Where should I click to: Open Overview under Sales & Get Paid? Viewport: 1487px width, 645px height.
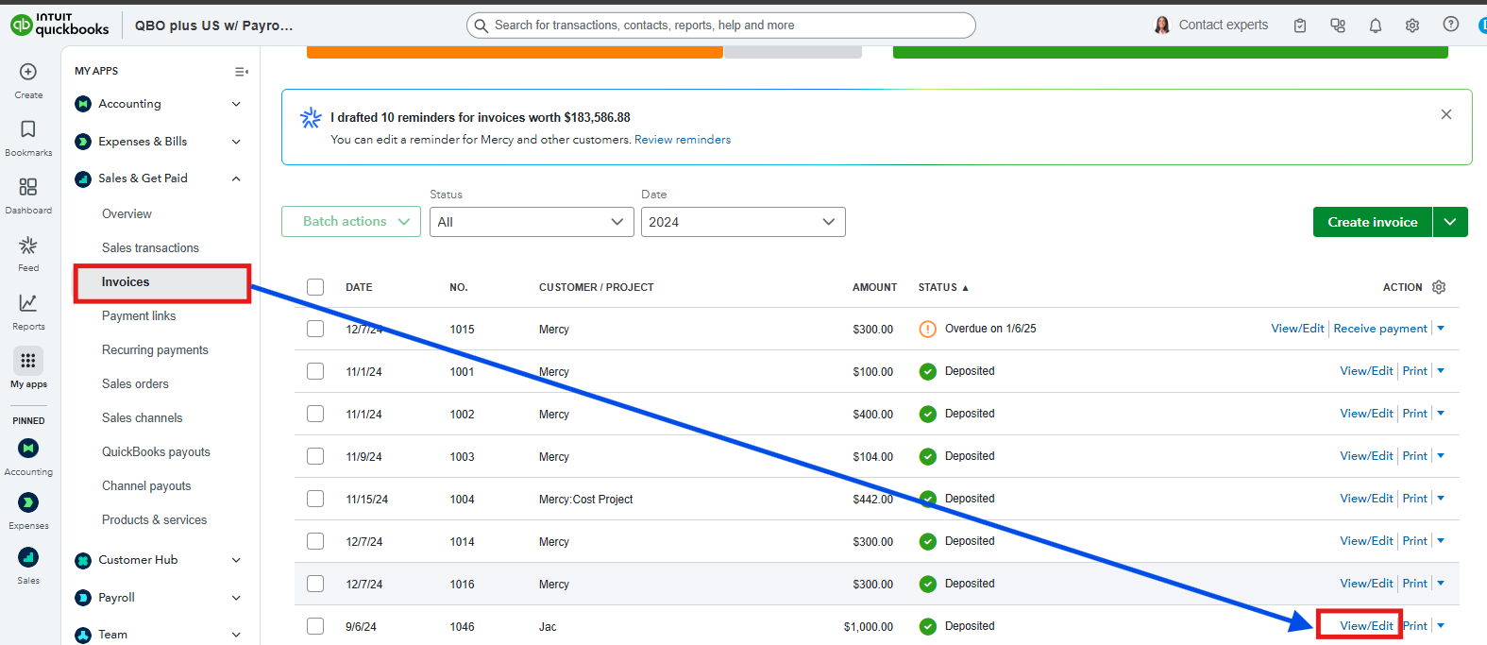[127, 214]
